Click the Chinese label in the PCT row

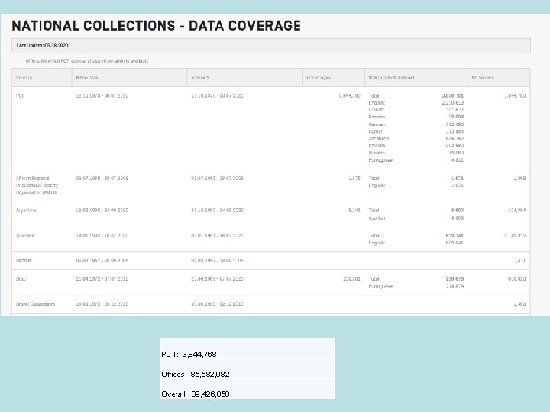pos(377,146)
